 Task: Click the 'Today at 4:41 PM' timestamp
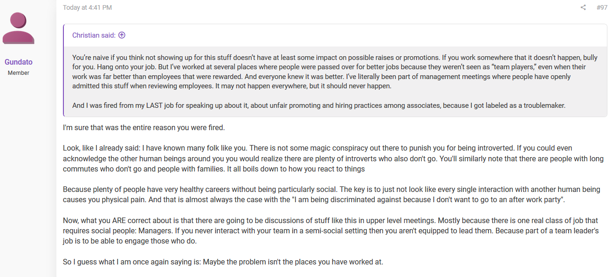click(87, 7)
